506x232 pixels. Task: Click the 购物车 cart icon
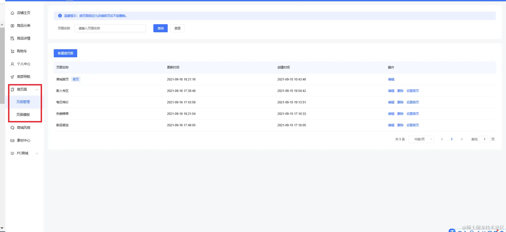12,51
